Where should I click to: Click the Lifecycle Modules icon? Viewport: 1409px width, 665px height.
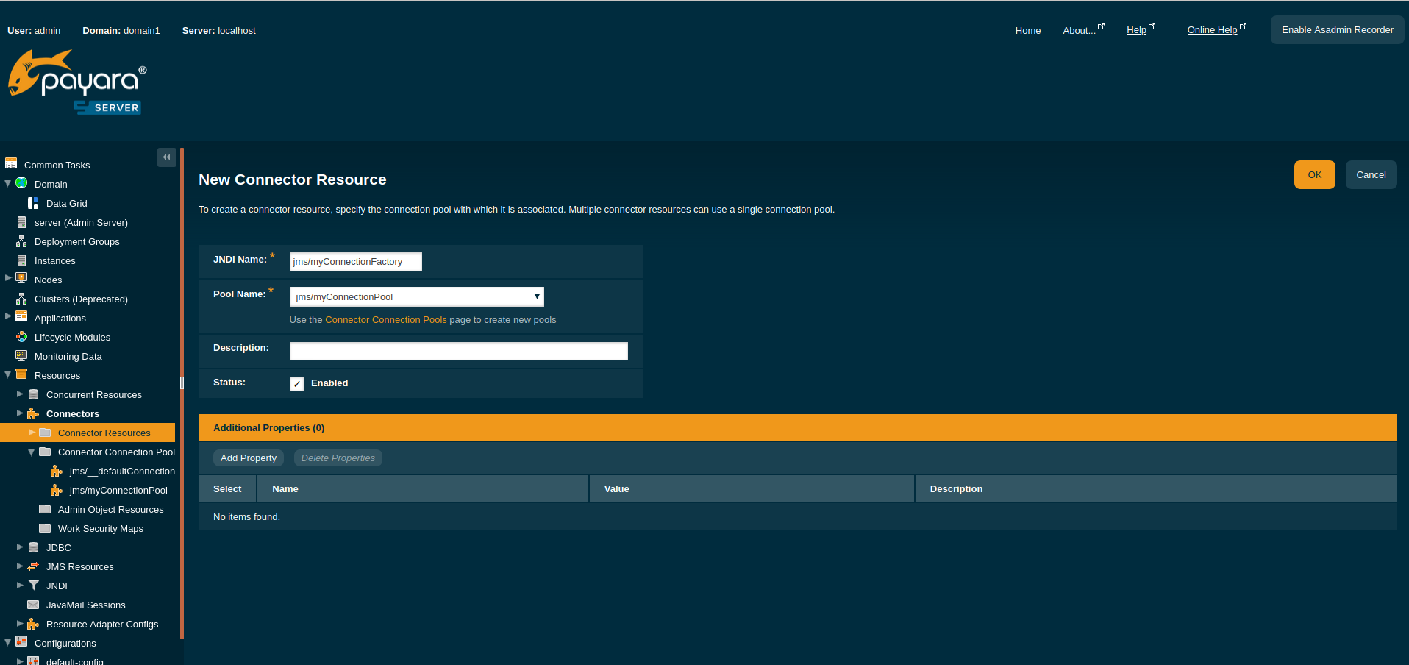21,337
